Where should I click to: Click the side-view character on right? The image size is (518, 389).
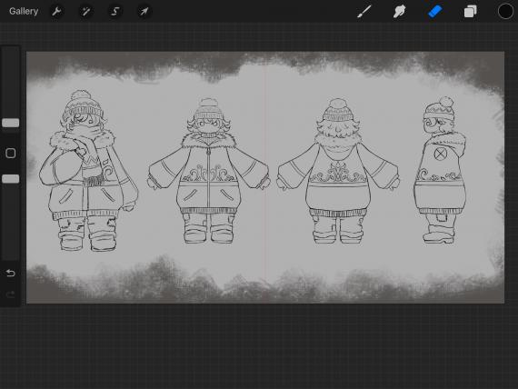coord(440,170)
